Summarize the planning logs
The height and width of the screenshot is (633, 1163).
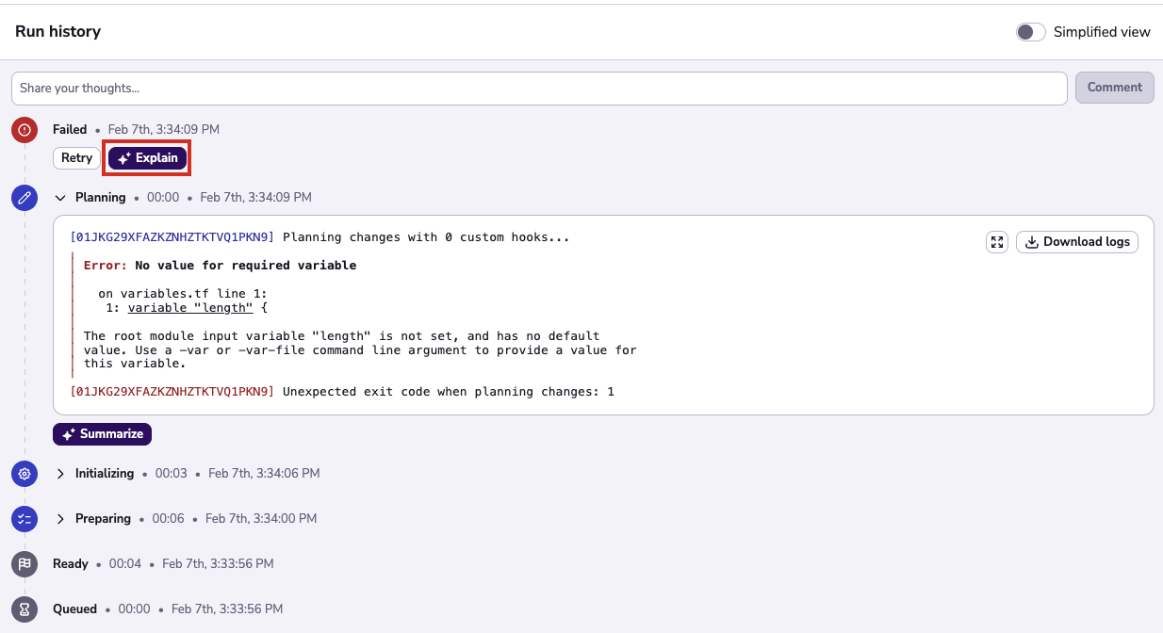[x=102, y=434]
